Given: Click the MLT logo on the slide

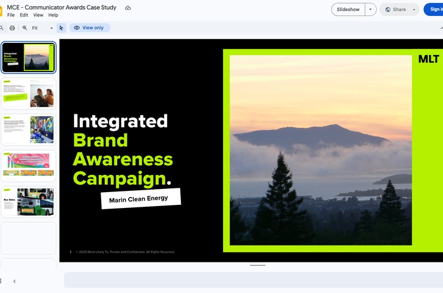Looking at the screenshot, I should coord(428,59).
